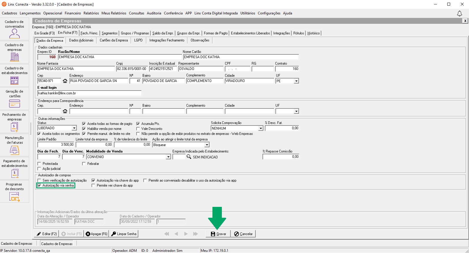
Task: Click the Razão/Nome input field
Action: pyautogui.click(x=120, y=57)
